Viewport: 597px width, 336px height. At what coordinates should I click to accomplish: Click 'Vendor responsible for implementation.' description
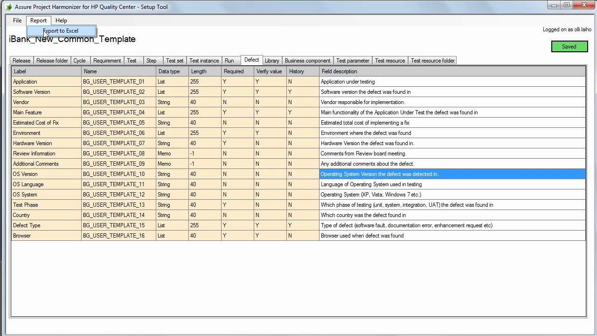(452, 102)
